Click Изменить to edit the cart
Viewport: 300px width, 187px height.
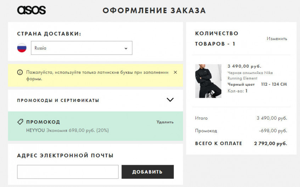277,38
